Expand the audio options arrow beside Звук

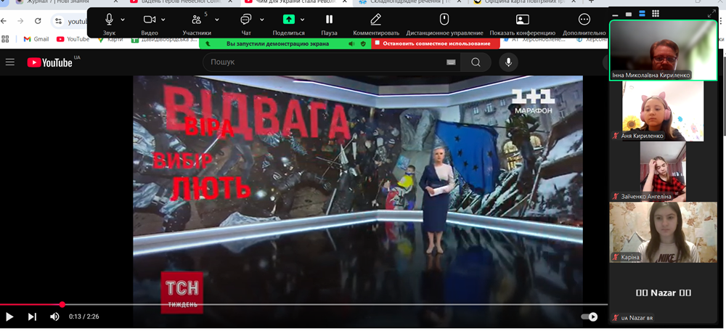coord(123,20)
